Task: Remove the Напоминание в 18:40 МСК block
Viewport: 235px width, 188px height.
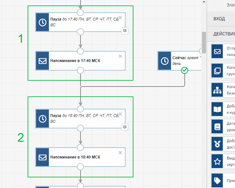Action: (x=120, y=153)
